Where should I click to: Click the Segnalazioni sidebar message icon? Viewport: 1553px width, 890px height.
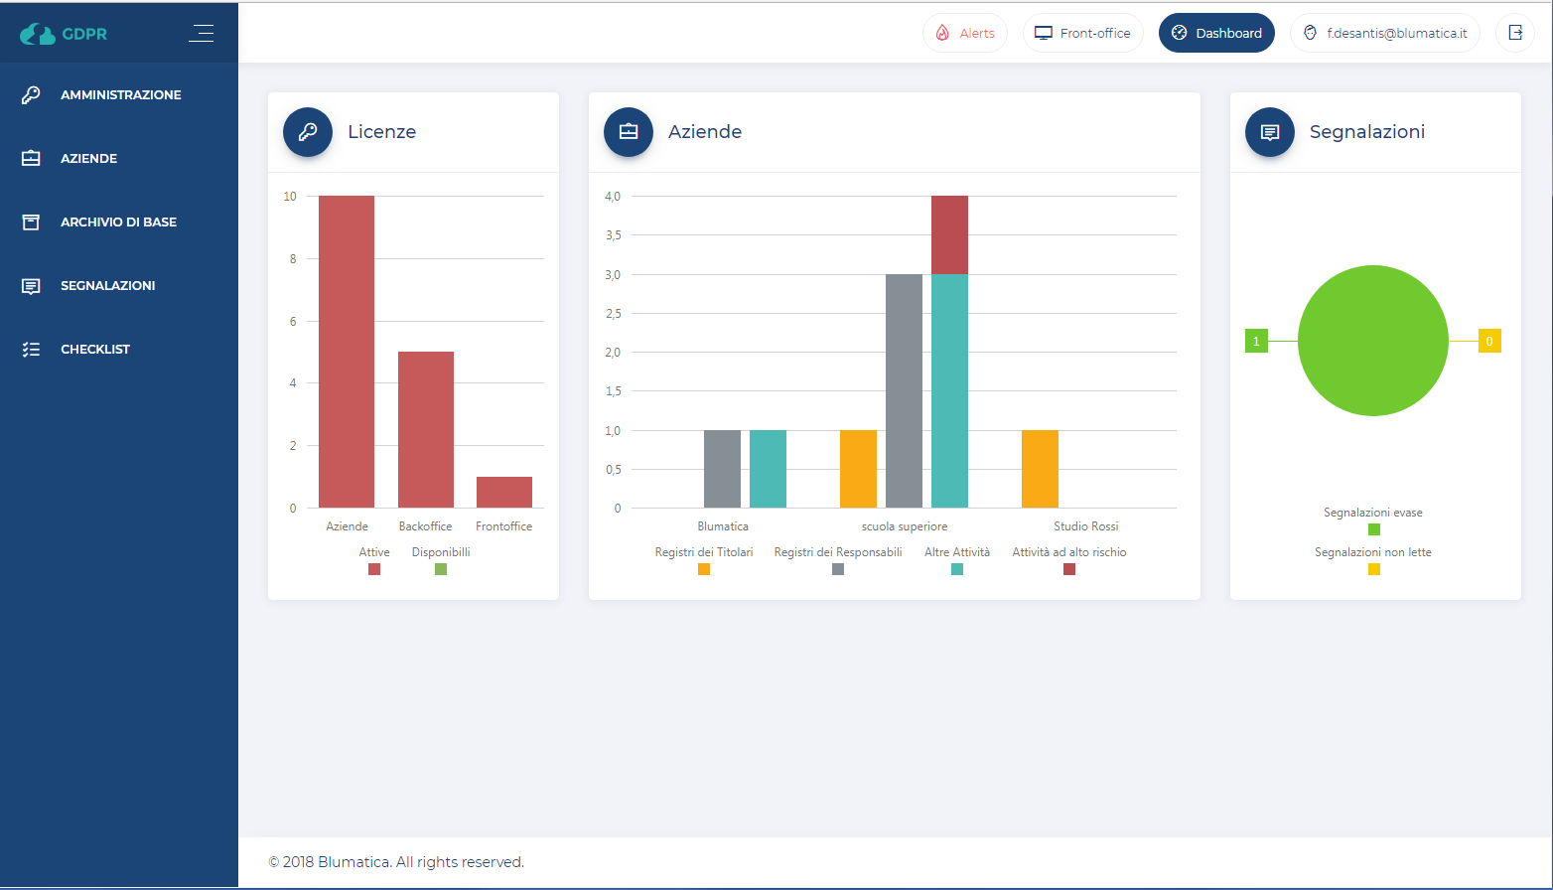(31, 286)
